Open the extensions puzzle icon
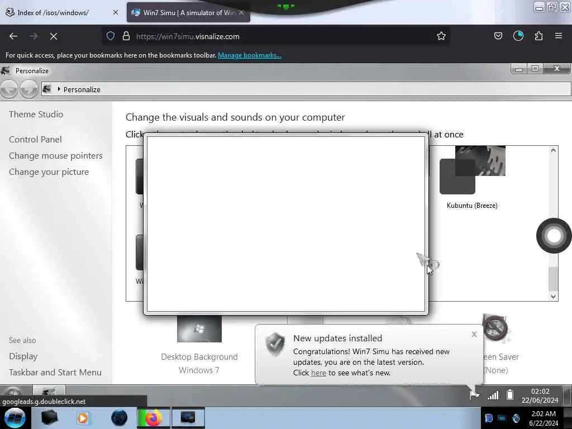572x429 pixels. (538, 36)
